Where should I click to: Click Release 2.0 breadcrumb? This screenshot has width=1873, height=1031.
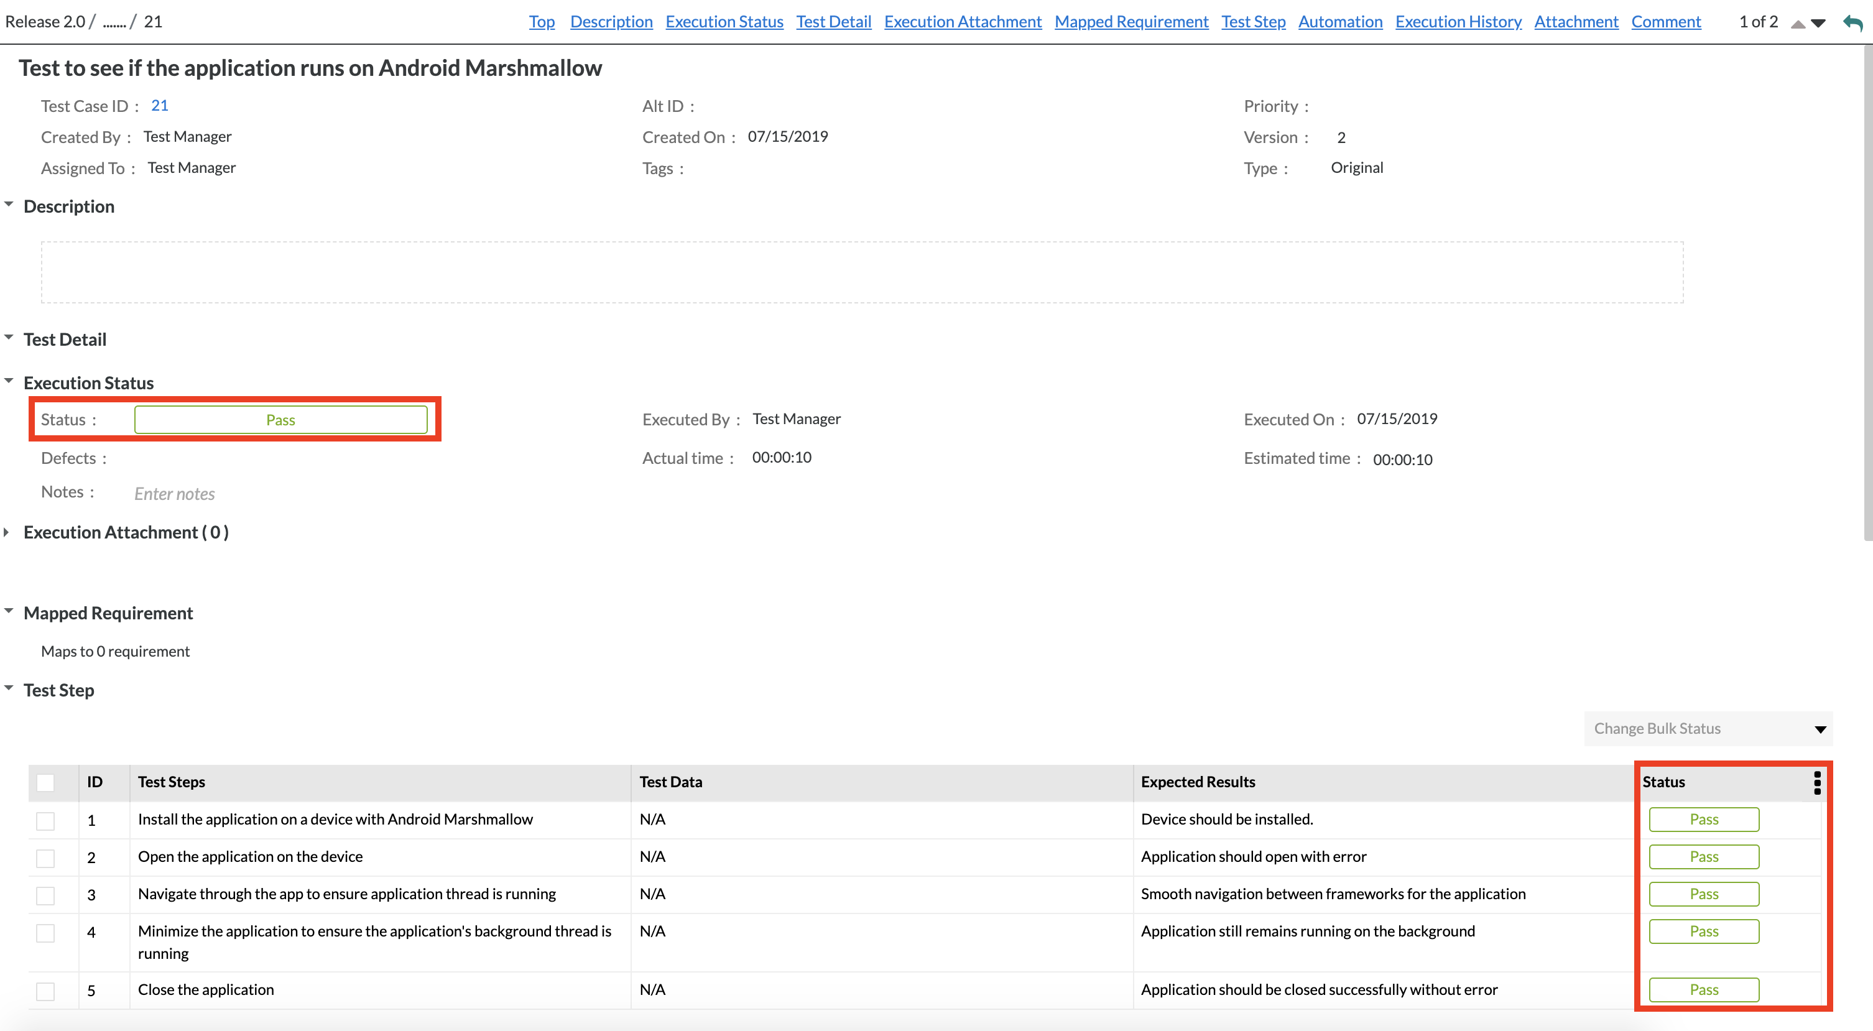click(45, 22)
